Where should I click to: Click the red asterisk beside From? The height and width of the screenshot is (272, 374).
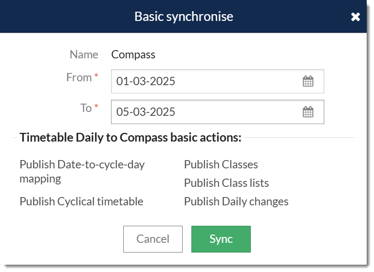[96, 76]
